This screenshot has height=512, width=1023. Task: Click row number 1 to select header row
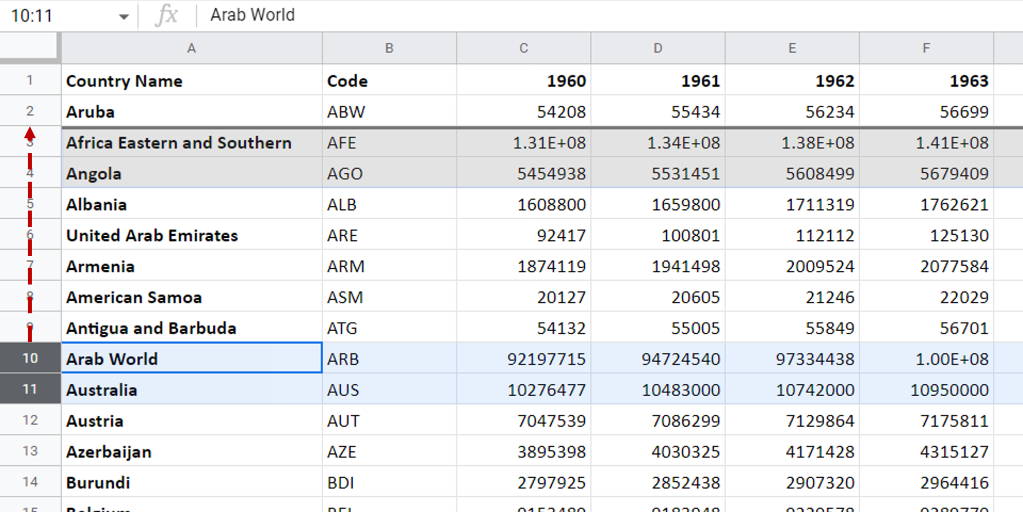tap(29, 81)
